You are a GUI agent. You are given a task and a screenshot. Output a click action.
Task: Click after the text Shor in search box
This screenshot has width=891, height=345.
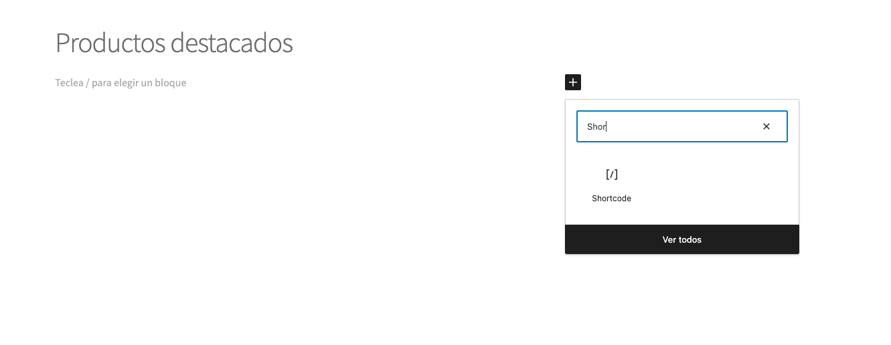pos(607,126)
